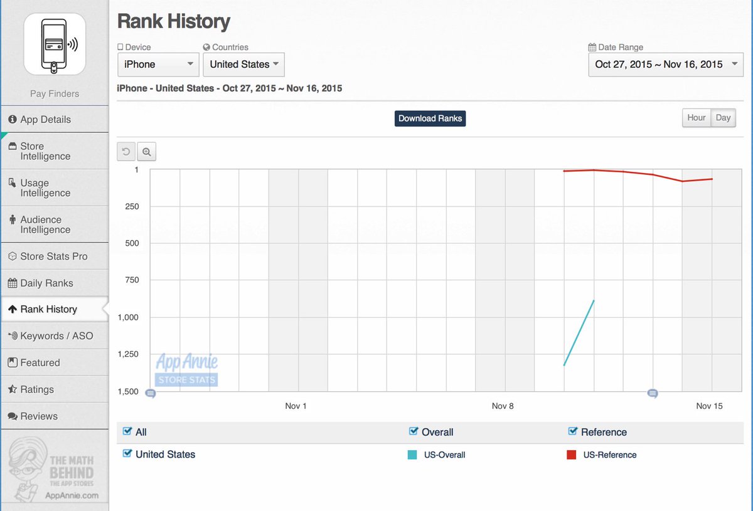The width and height of the screenshot is (753, 511).
Task: Click the Store Stats Pro cube icon
Action: tap(13, 256)
